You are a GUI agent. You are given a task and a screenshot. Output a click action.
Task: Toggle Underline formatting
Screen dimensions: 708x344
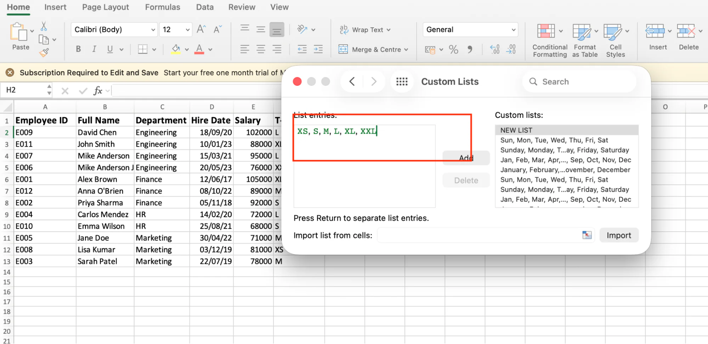point(110,49)
